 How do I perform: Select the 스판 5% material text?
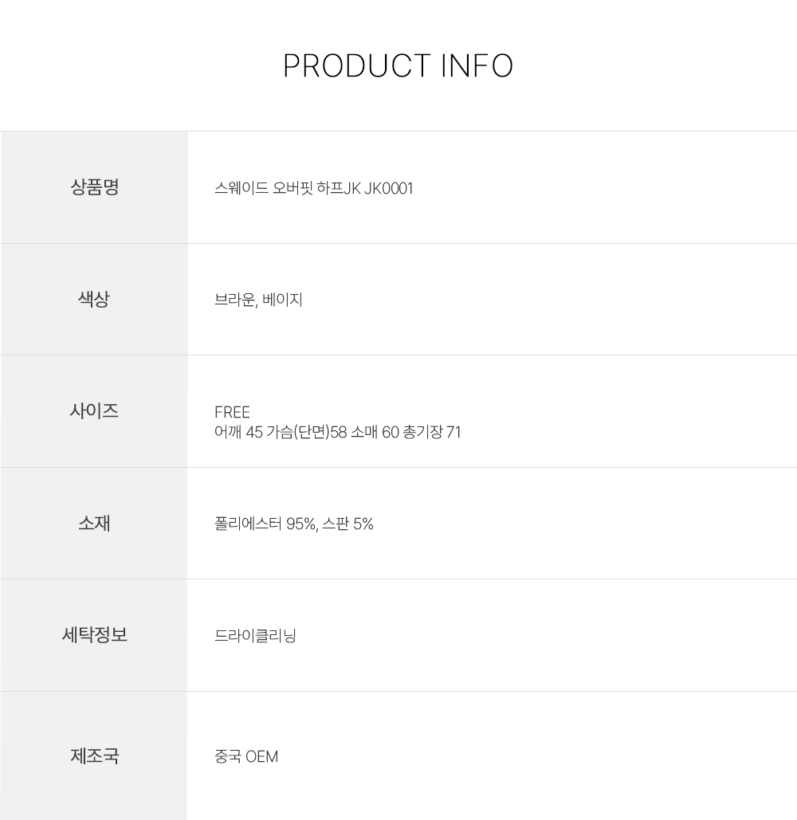348,524
